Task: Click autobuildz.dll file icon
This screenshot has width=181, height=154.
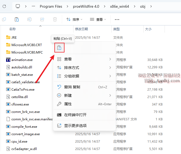Action: click(x=8, y=67)
